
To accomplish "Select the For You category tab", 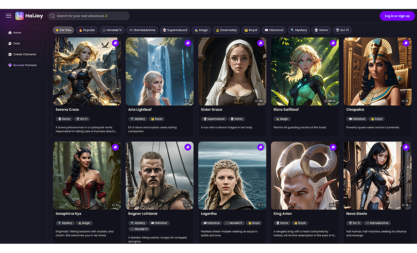I will [x=64, y=30].
